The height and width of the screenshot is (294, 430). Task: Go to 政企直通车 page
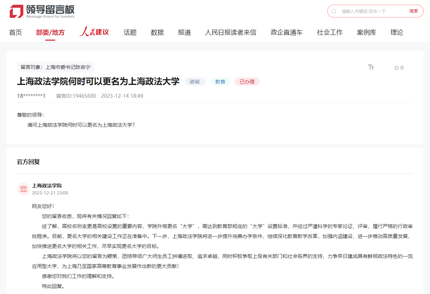286,32
